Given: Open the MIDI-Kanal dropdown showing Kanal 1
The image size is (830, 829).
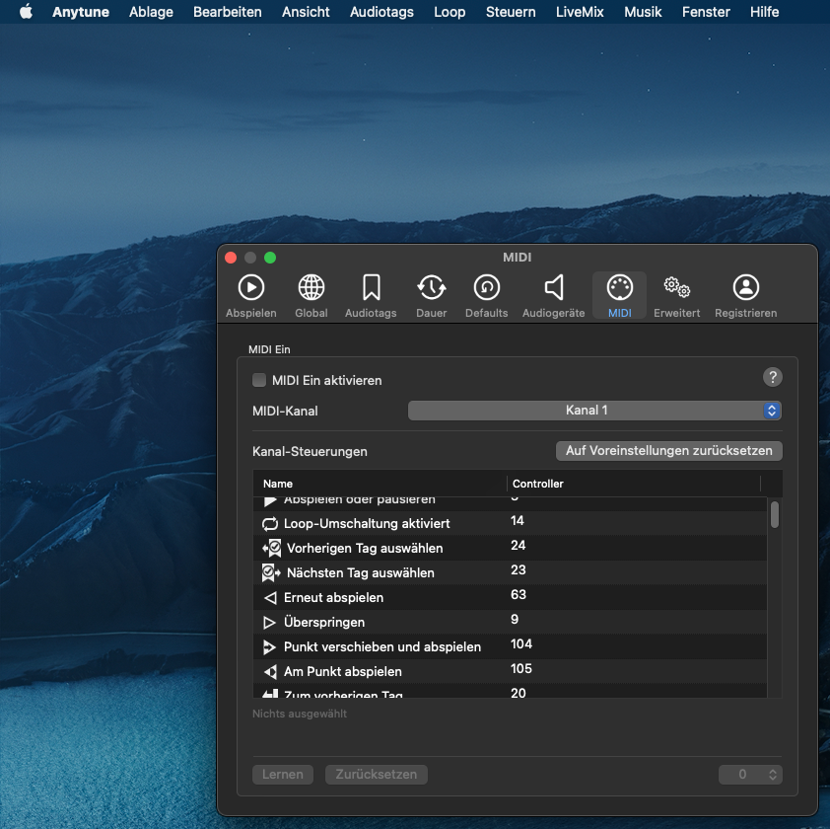Looking at the screenshot, I should 594,411.
